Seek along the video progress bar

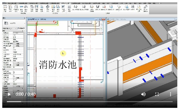[x=90, y=102]
